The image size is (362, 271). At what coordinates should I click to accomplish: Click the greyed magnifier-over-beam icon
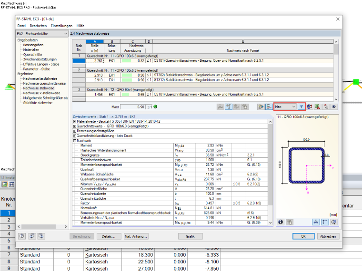pyautogui.click(x=236, y=106)
